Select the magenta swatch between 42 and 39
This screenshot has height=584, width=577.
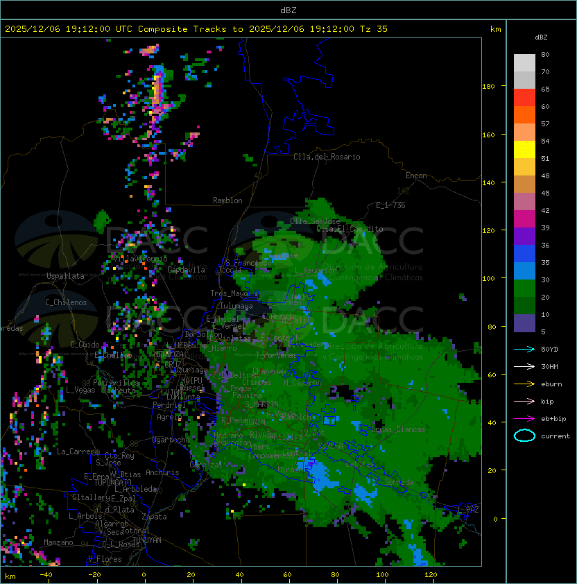(524, 219)
